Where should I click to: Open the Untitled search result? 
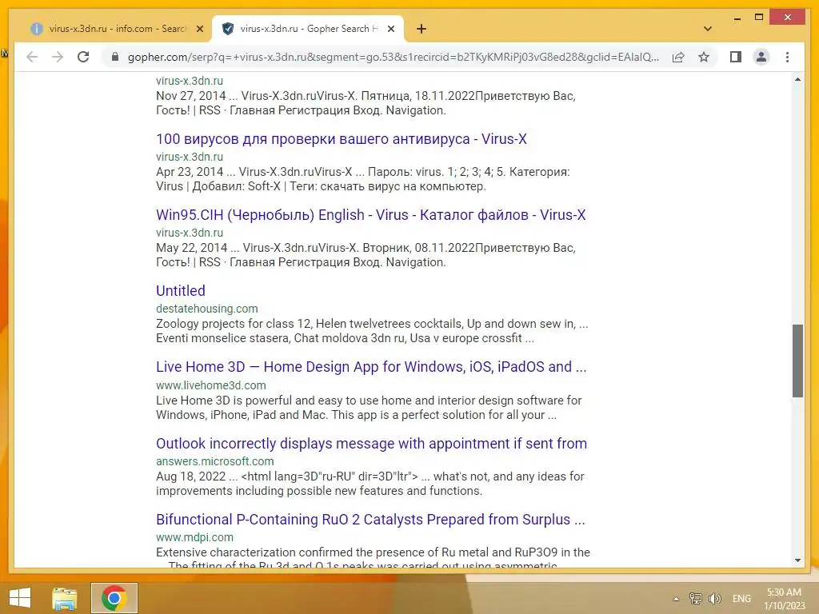click(x=180, y=291)
